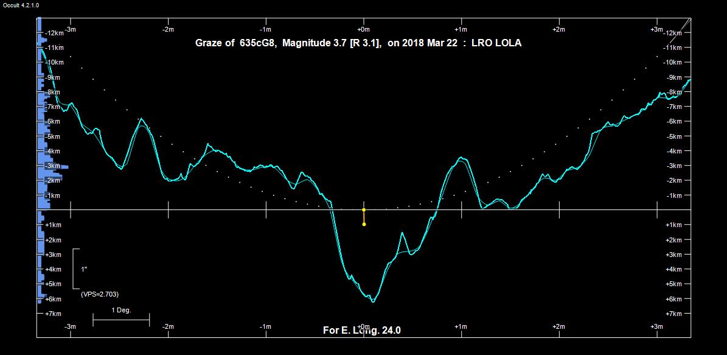This screenshot has height=355, width=727.
Task: Click the '+7km' label on the left axis
Action: 53,314
